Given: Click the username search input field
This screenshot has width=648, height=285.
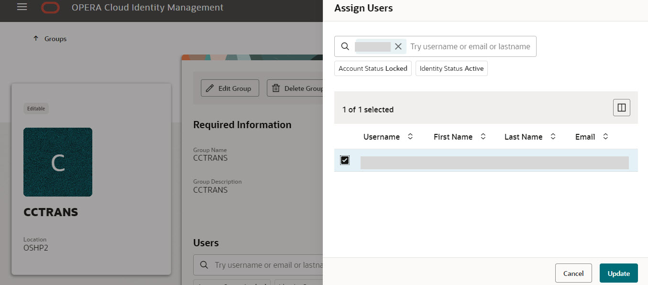Looking at the screenshot, I should coord(471,46).
